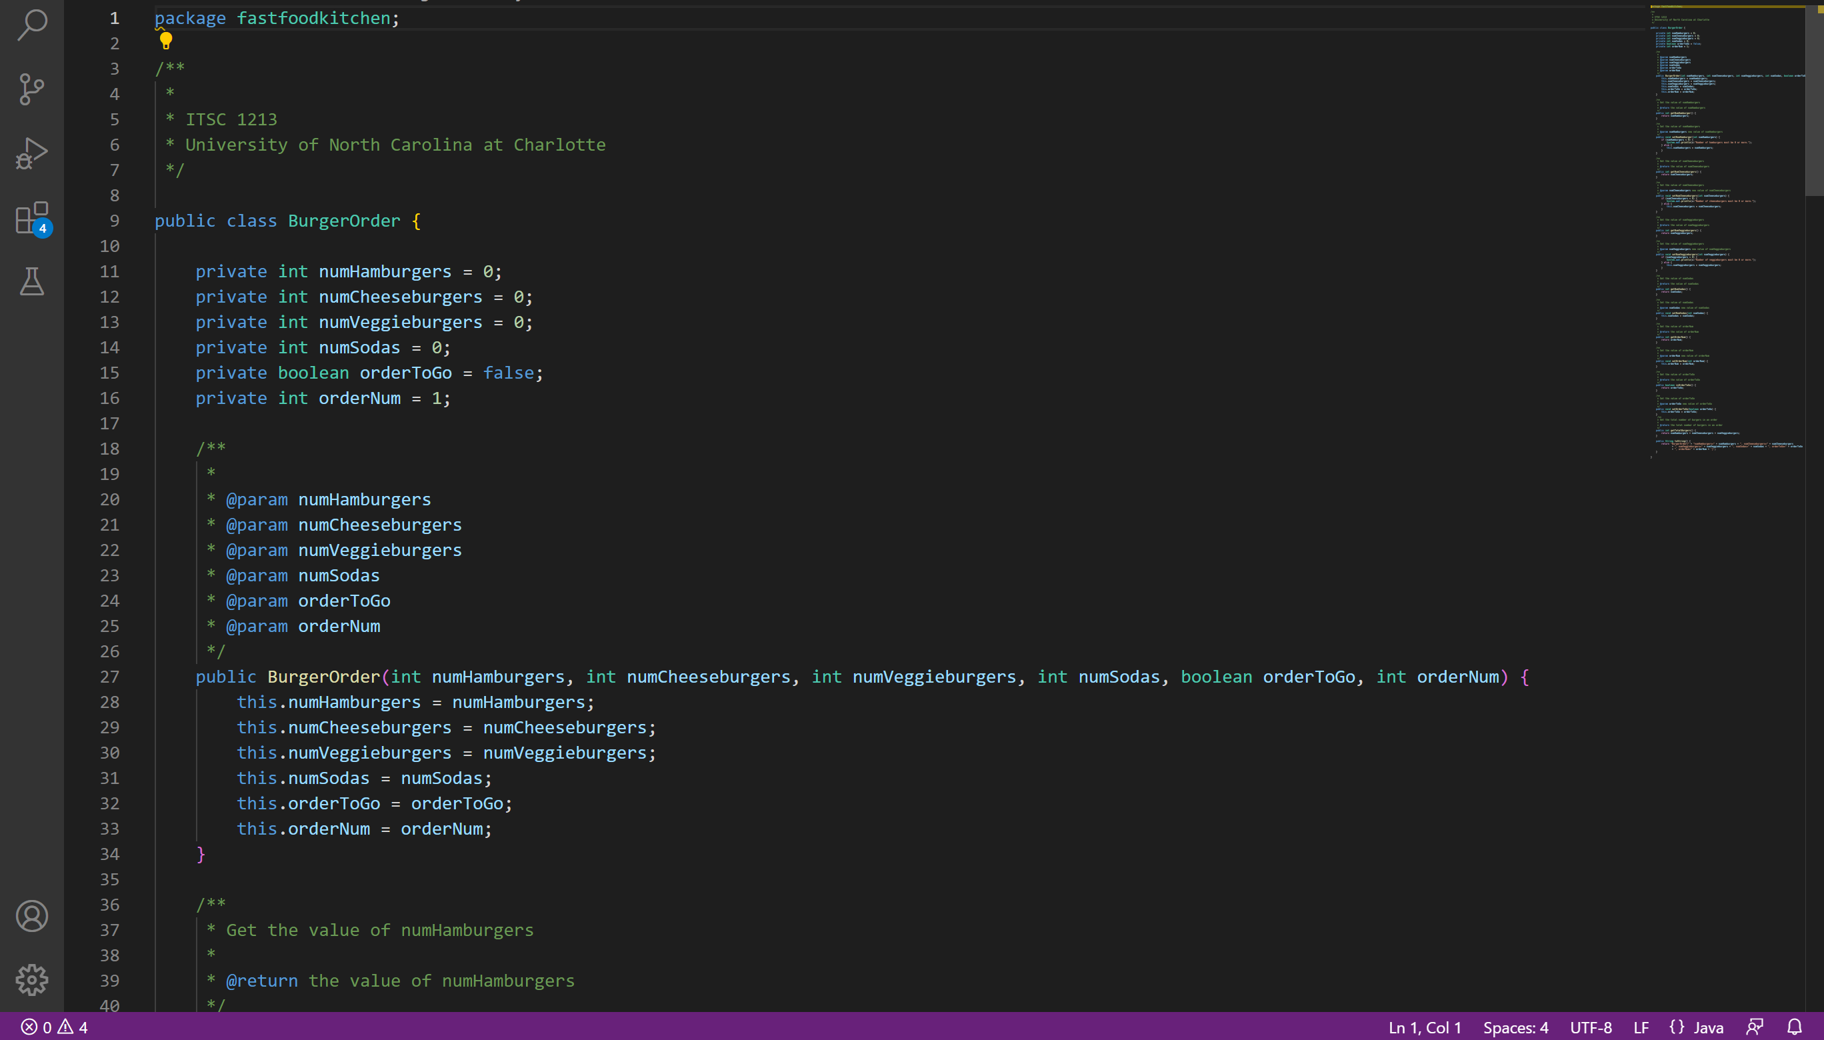Change indentation via Spaces: 4
Screen dimensions: 1824x1040
coord(1515,1027)
